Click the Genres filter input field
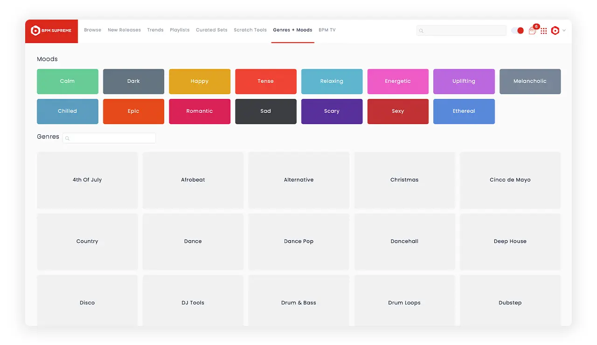Viewport: 597px width, 345px height. click(112, 138)
